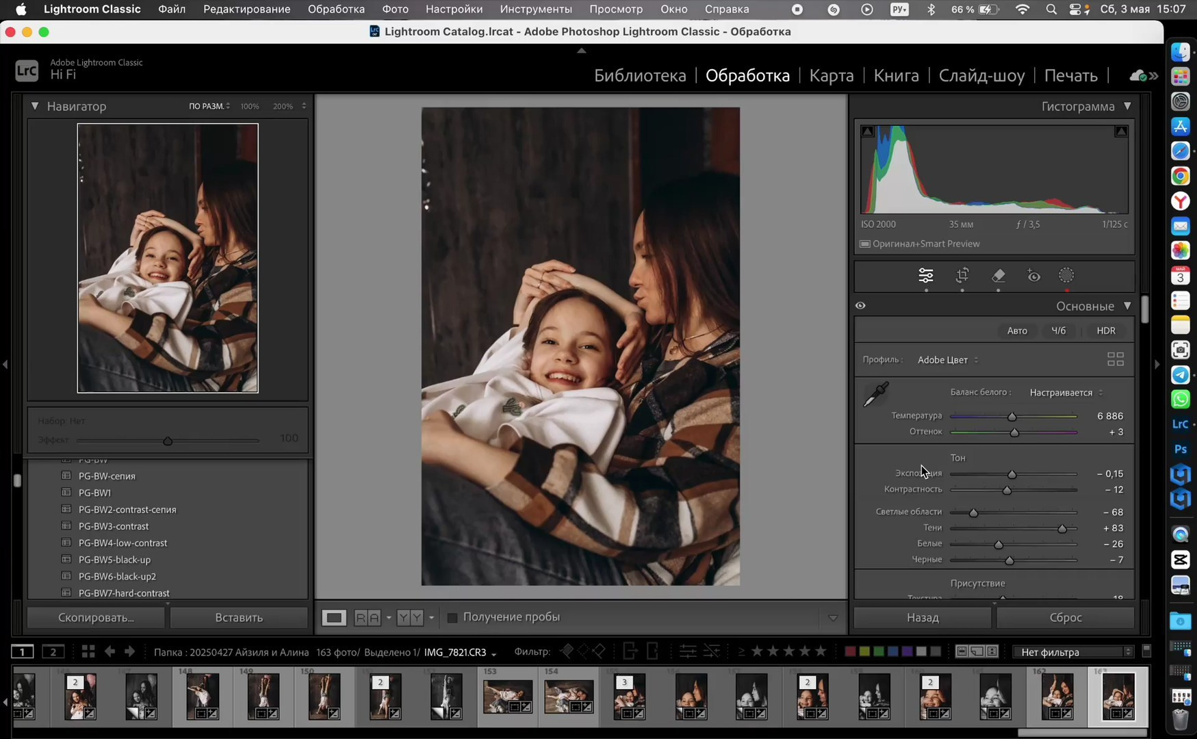This screenshot has width=1197, height=739.
Task: Select second window display button 2
Action: (x=53, y=651)
